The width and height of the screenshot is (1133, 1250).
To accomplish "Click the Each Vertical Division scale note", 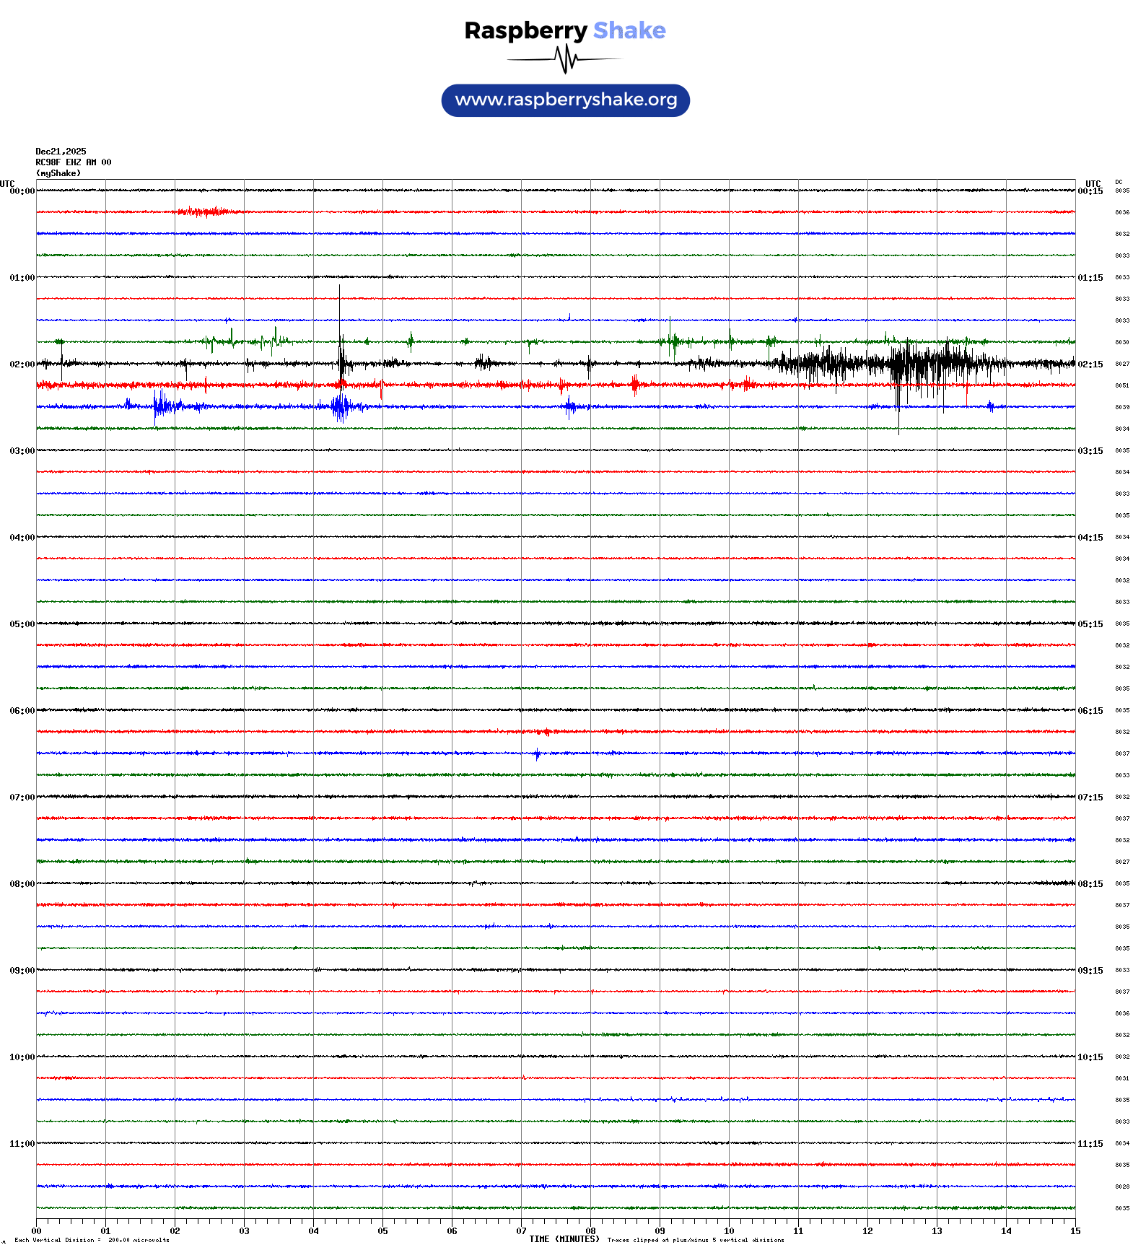I will pyautogui.click(x=92, y=1240).
